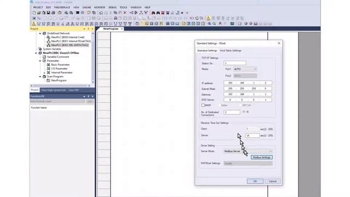This screenshot has height=197, width=350.
Task: Click the I/O Parameter item icon
Action: [x=48, y=68]
